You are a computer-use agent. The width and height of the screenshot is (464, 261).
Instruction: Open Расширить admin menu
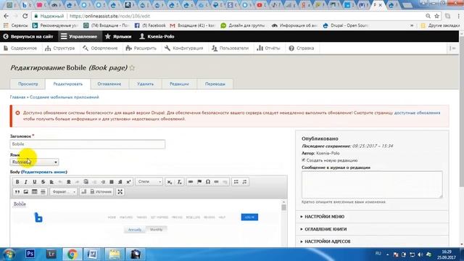click(141, 49)
